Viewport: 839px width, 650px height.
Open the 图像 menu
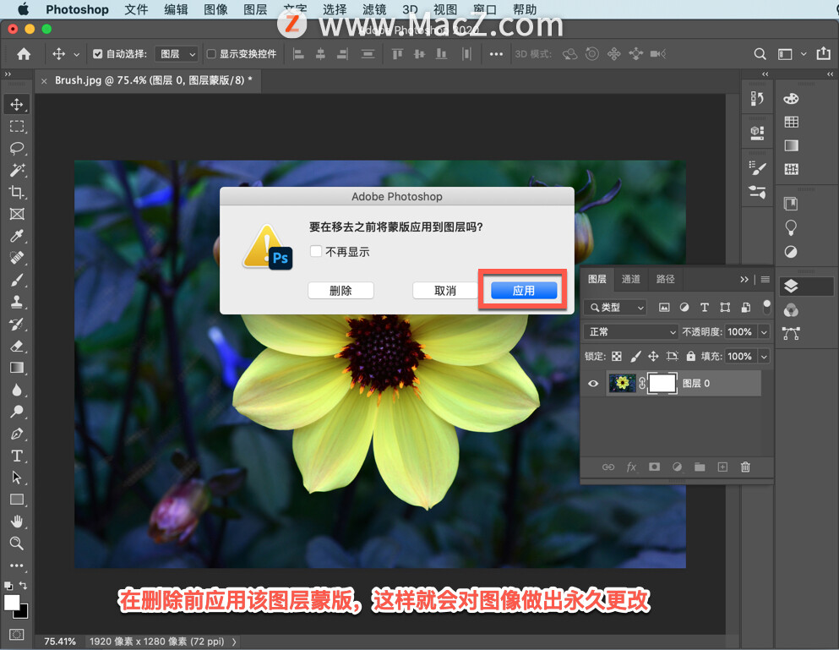[x=215, y=9]
